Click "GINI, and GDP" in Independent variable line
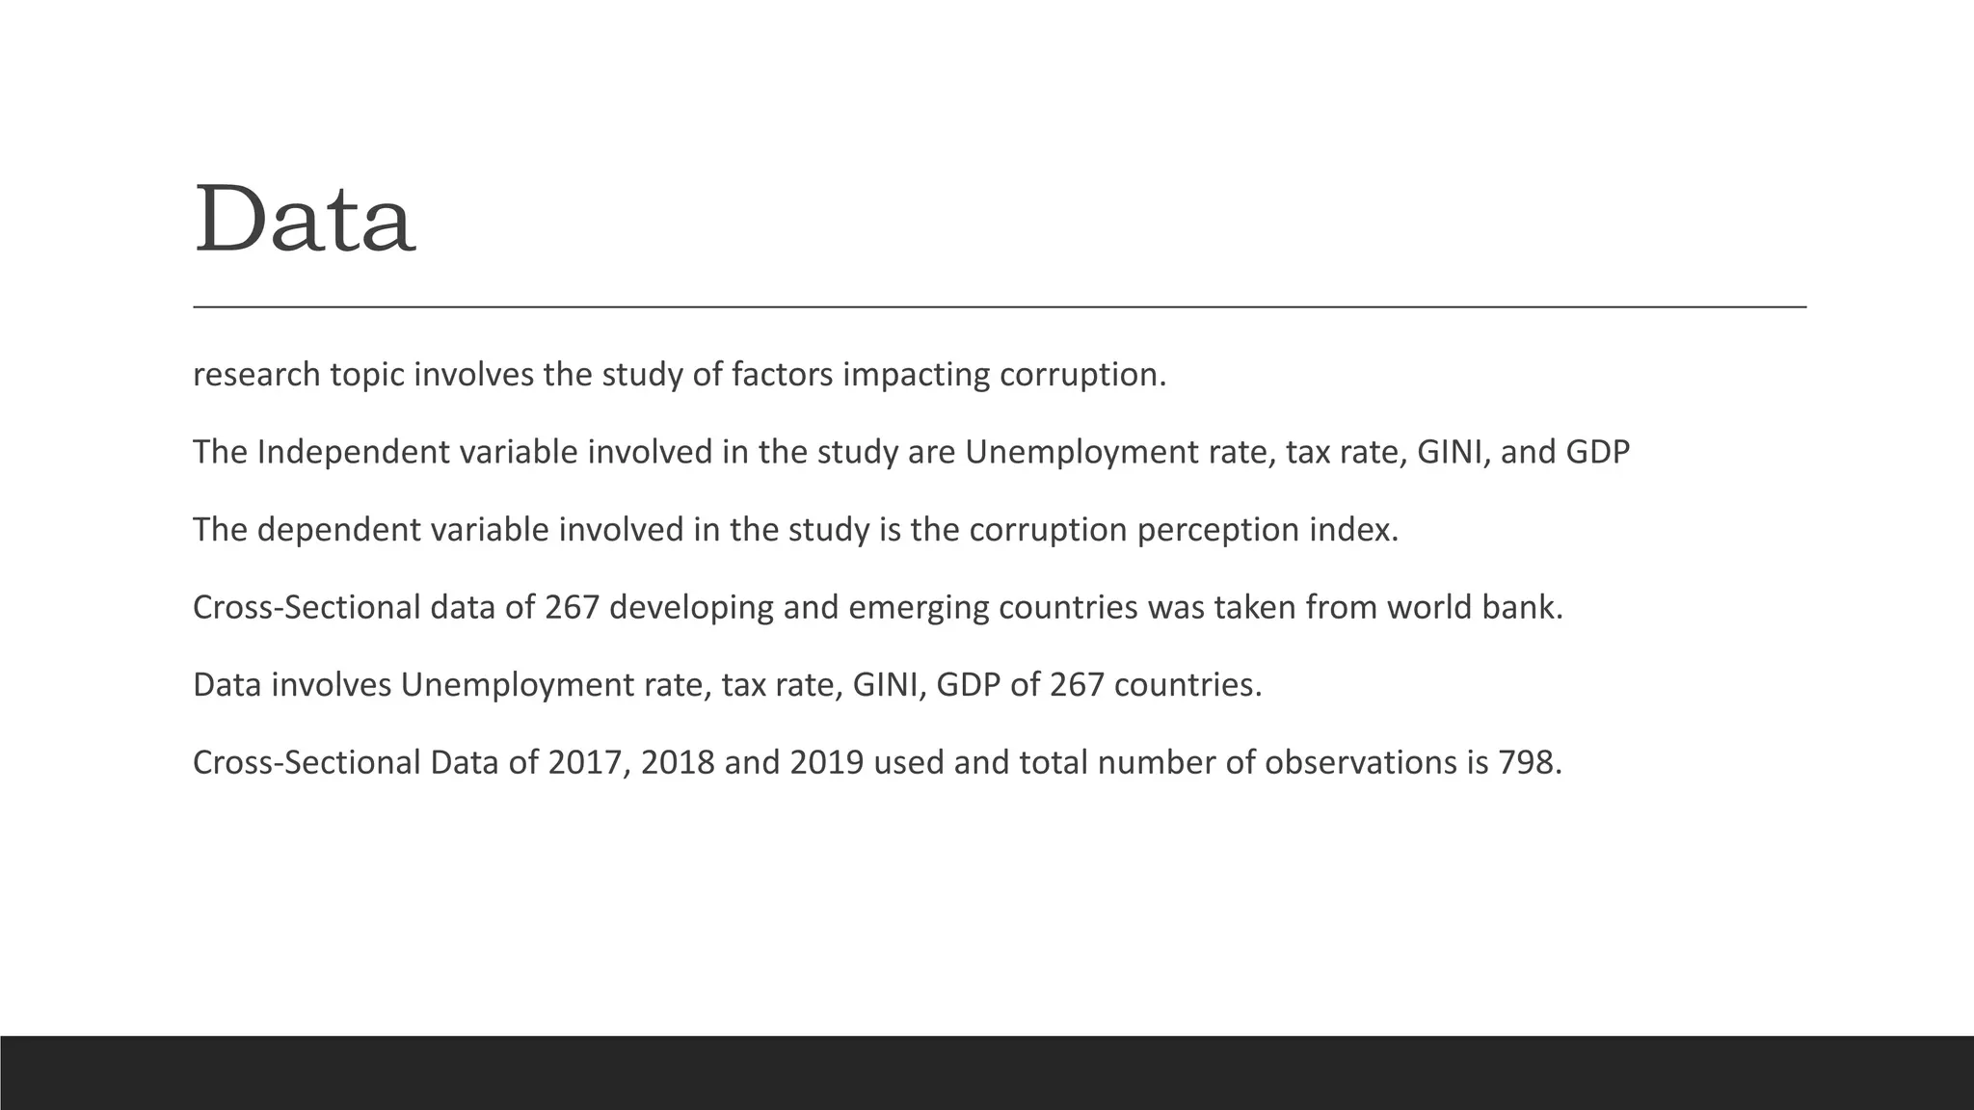Viewport: 1974px width, 1110px height. [1523, 452]
